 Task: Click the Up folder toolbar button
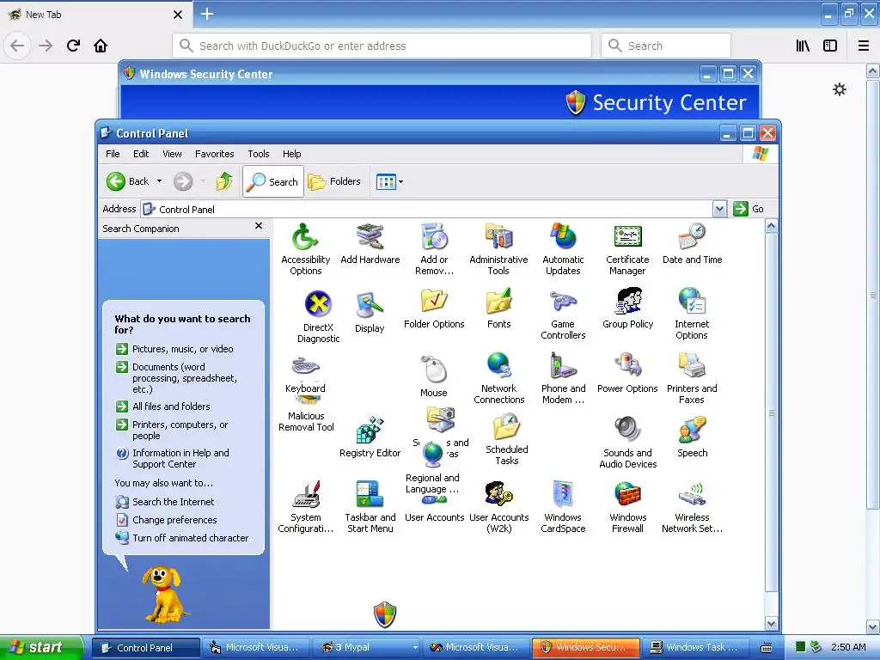224,181
